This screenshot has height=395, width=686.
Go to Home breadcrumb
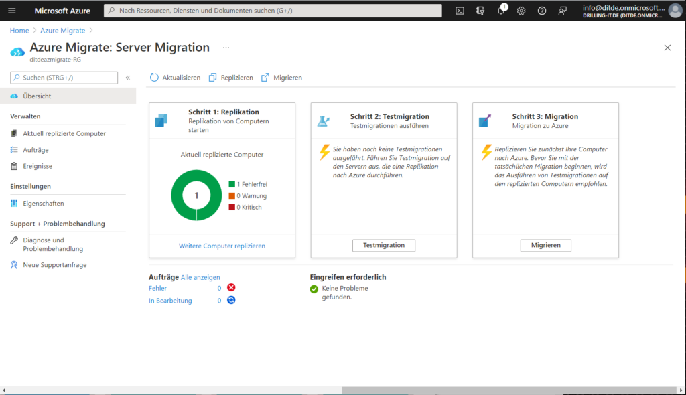coord(19,31)
